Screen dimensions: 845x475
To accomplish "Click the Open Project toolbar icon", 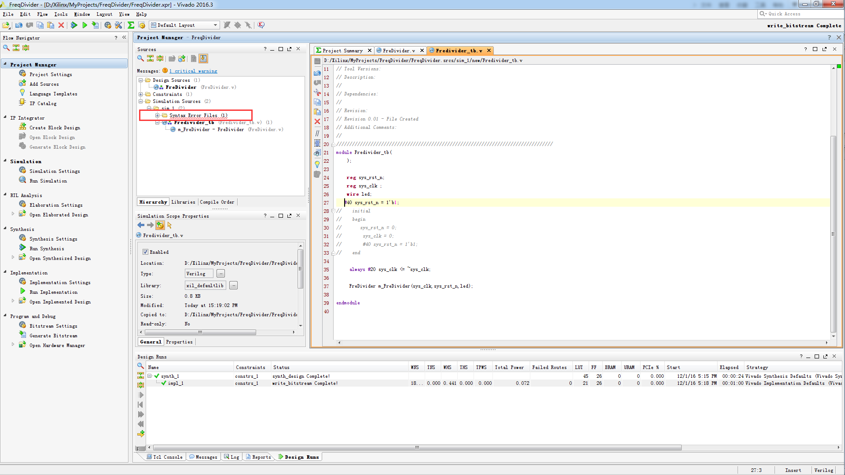I will click(6, 25).
